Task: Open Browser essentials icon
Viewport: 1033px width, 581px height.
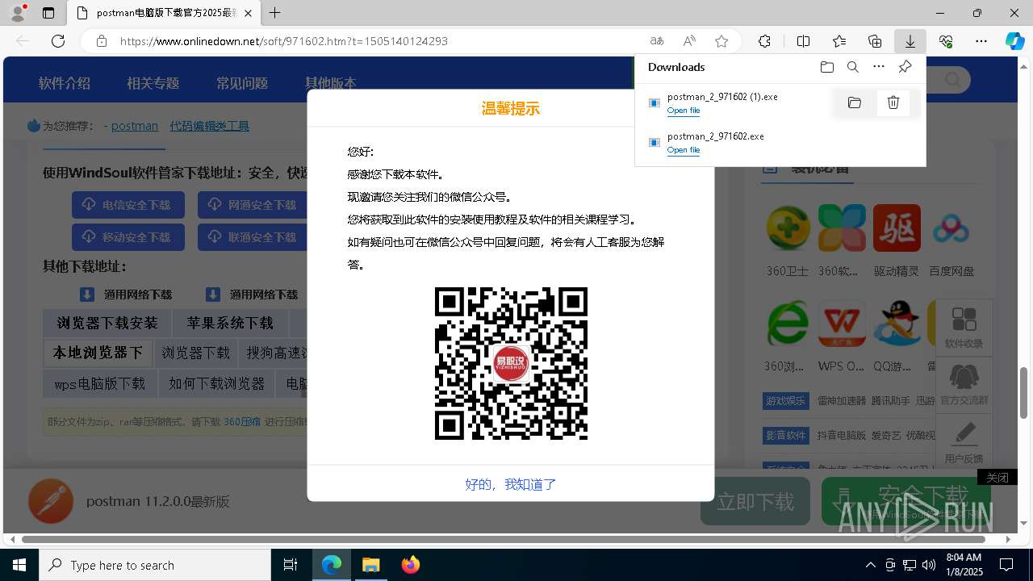Action: pyautogui.click(x=946, y=41)
